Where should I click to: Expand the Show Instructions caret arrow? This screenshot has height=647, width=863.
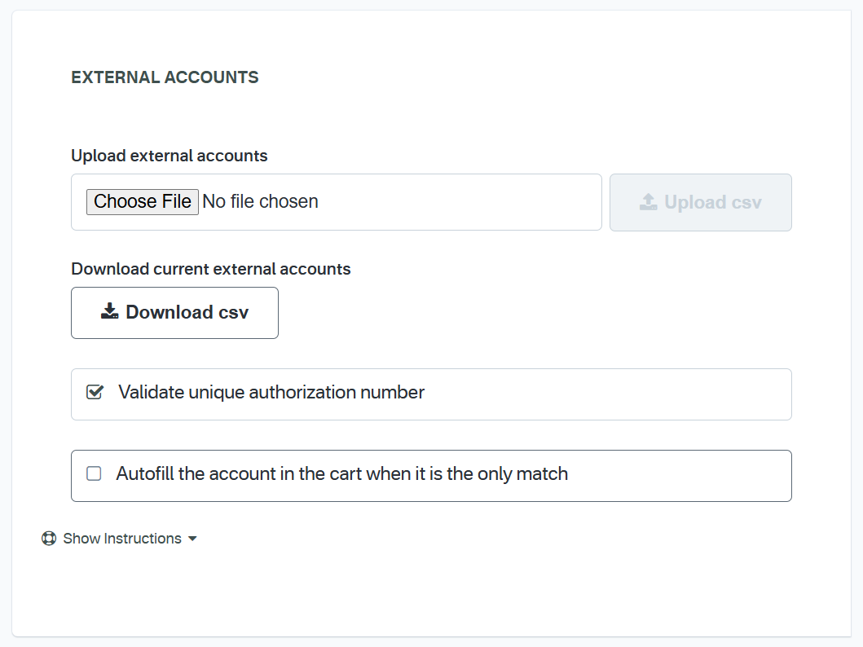192,539
